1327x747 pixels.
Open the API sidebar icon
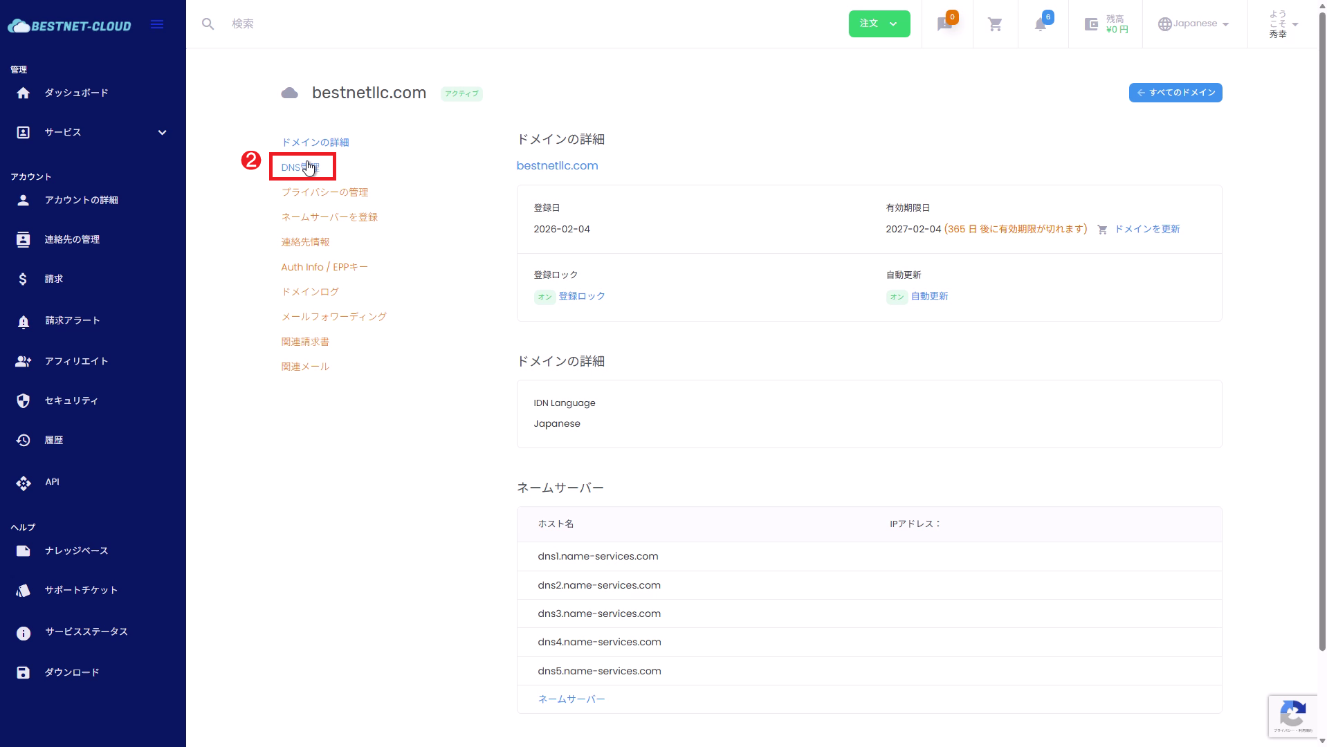(24, 483)
